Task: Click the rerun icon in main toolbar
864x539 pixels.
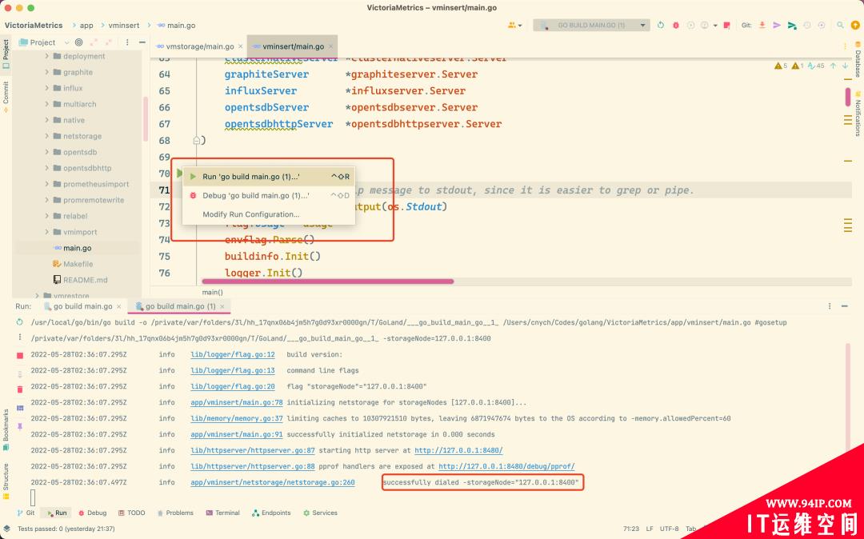Action: (661, 26)
